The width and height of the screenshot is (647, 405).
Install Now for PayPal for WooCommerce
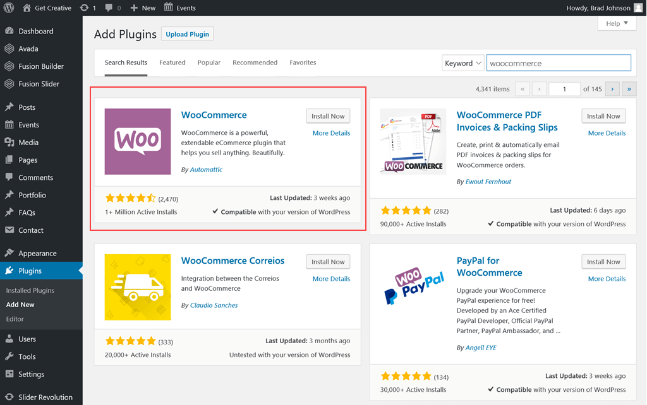[x=603, y=262]
